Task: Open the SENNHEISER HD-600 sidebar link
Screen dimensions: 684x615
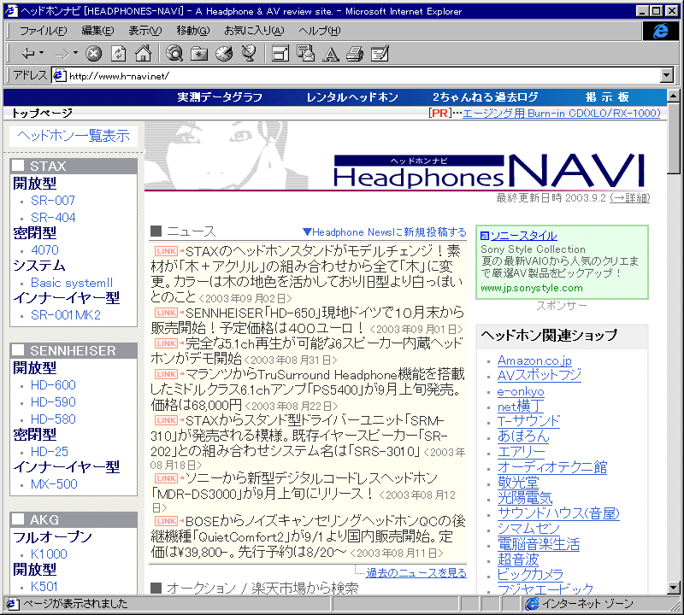Action: point(53,385)
